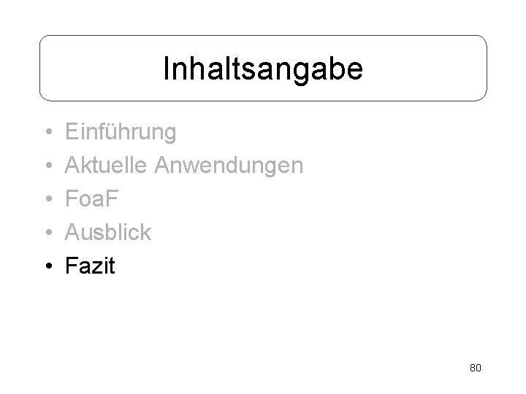Select the Einführung list item
The width and height of the screenshot is (526, 394).
121,132
